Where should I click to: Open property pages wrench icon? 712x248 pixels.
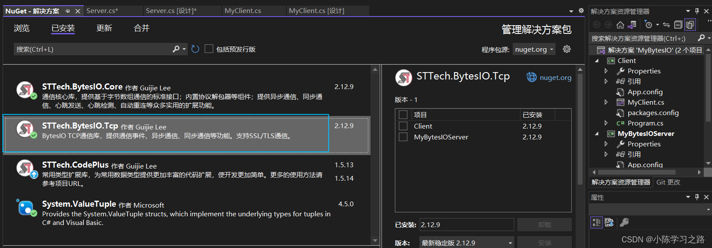[624, 222]
